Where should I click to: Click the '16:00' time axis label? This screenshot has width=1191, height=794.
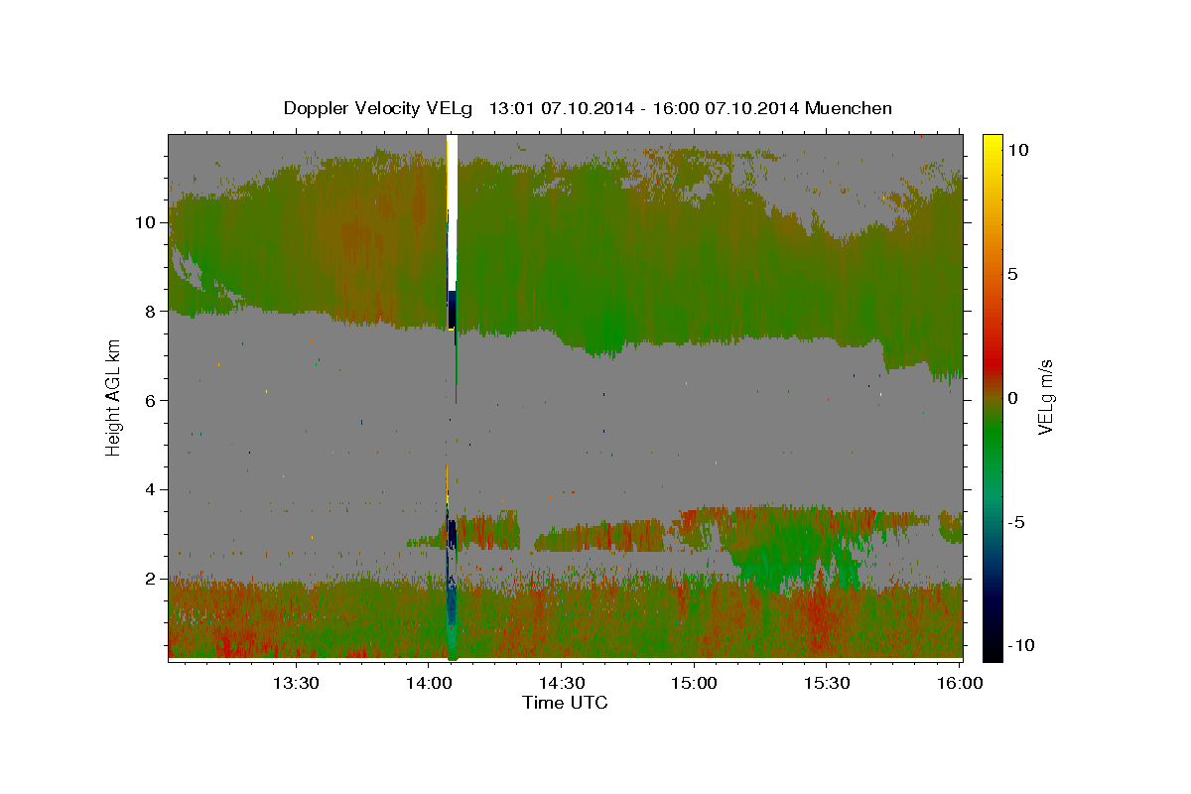tap(960, 683)
